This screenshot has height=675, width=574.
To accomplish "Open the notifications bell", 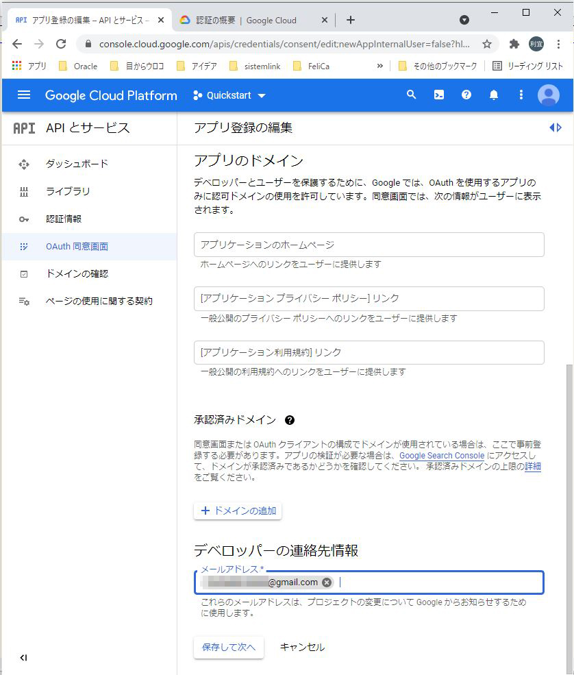I will coord(493,95).
